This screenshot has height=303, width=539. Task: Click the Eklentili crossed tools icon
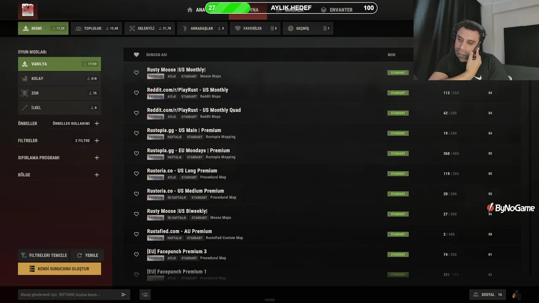[x=132, y=28]
